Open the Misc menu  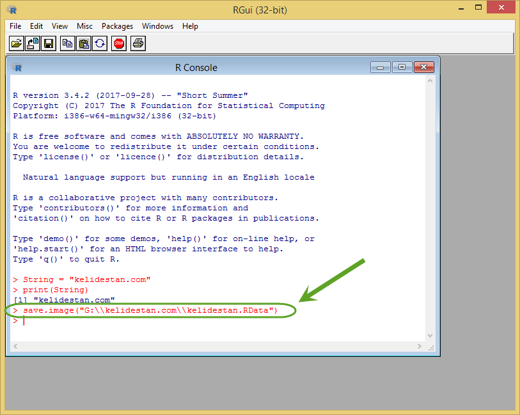click(84, 26)
